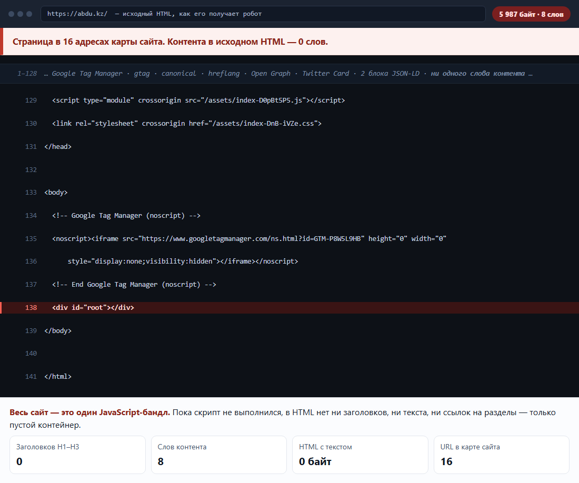Click the noscript iframe code on line 135

249,239
